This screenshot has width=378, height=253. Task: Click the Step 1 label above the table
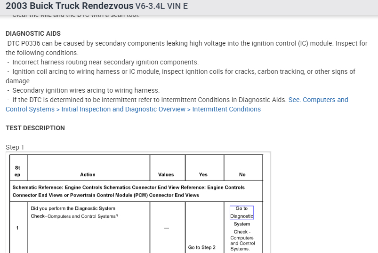coord(15,147)
